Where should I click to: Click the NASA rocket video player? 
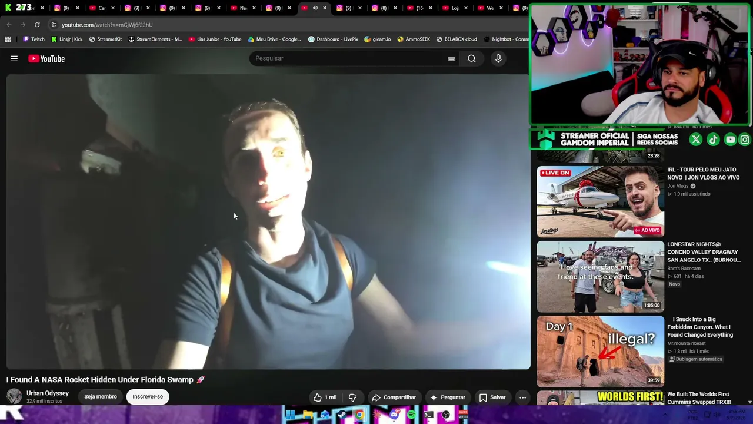[268, 221]
